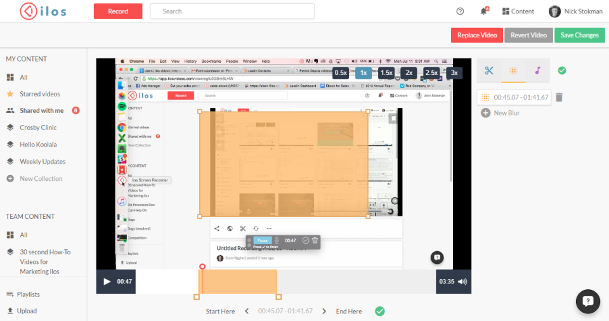
Task: Switch to the scissors trim tab
Action: 489,70
